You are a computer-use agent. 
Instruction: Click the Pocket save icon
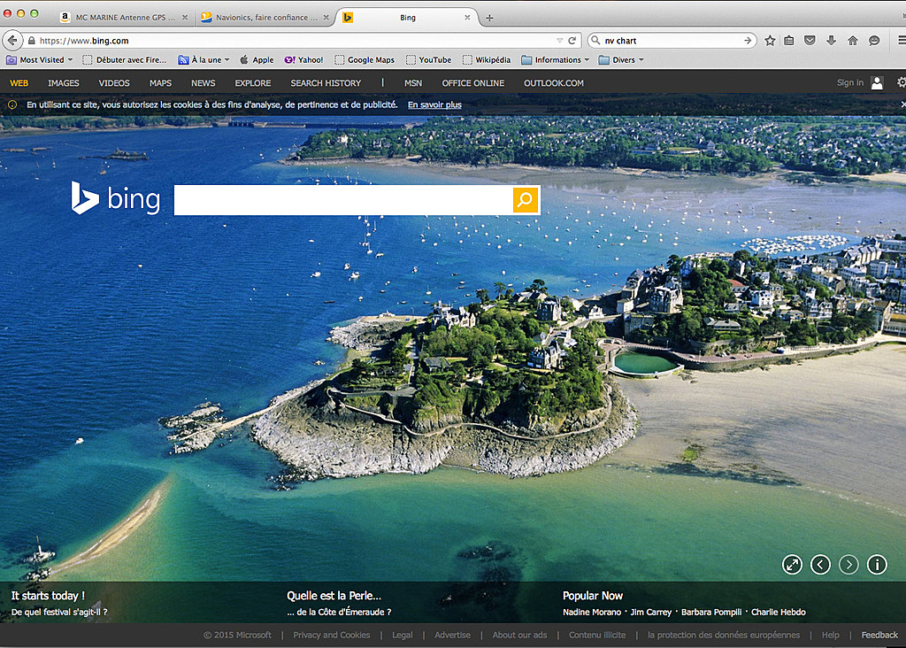point(810,41)
